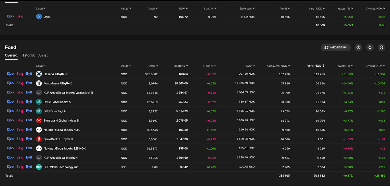Sort funds by Navn column header
The height and width of the screenshot is (186, 390).
coord(41,66)
